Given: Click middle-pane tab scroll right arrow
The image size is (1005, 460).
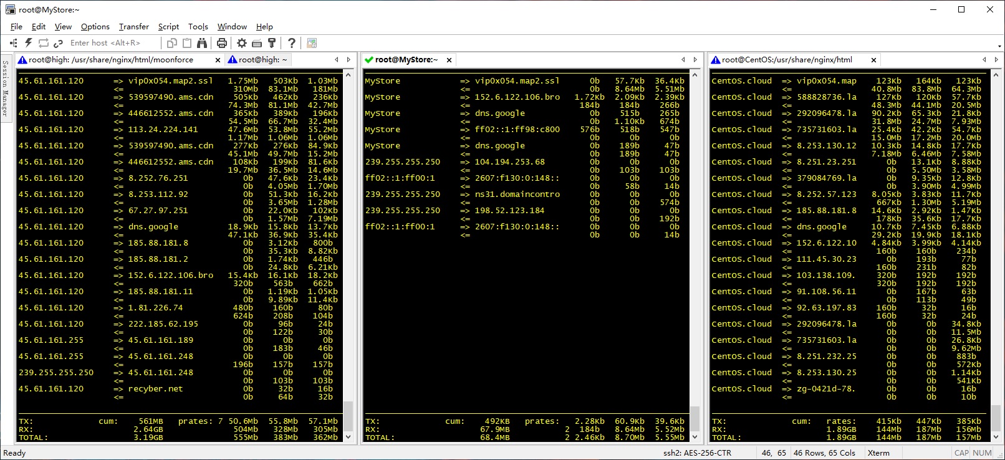Looking at the screenshot, I should tap(695, 60).
